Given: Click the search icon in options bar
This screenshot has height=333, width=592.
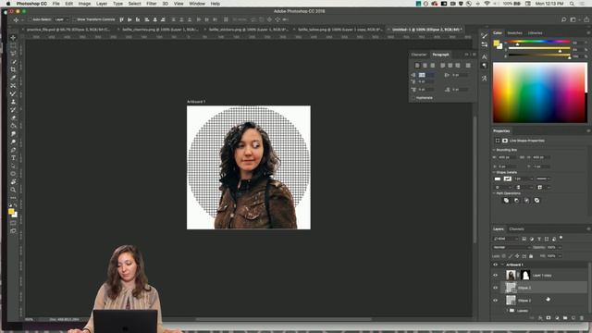Looking at the screenshot, I should pyautogui.click(x=563, y=19).
